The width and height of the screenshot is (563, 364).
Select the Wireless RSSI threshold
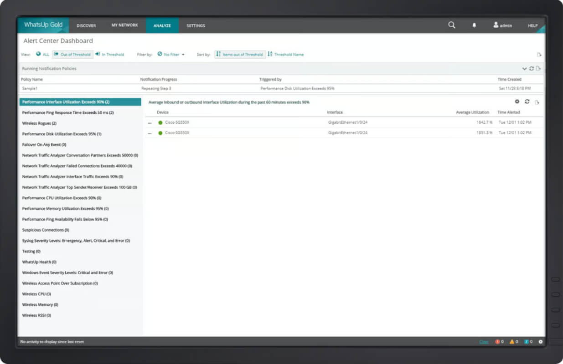coord(36,315)
